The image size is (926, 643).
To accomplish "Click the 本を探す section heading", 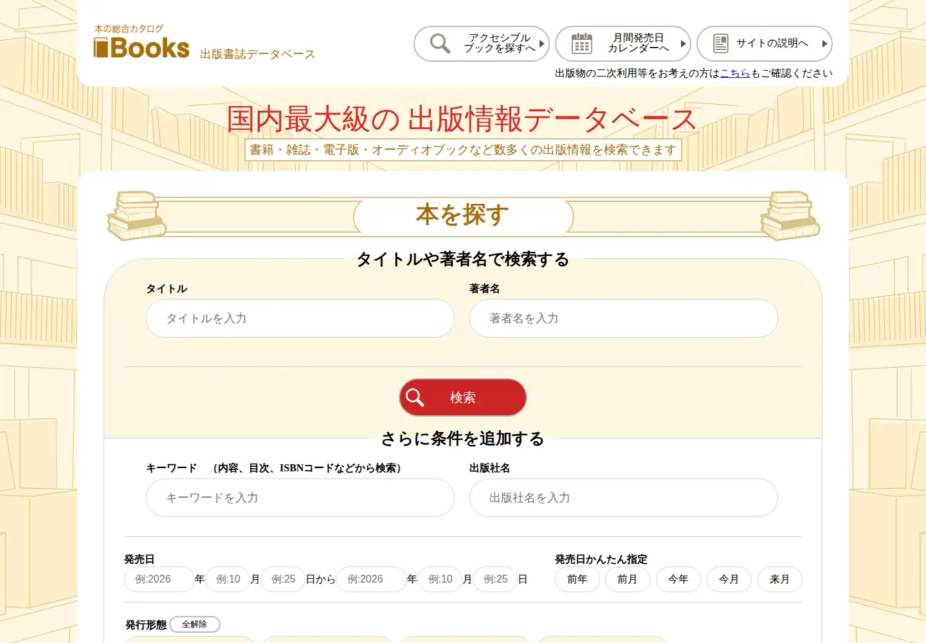I will 462,215.
